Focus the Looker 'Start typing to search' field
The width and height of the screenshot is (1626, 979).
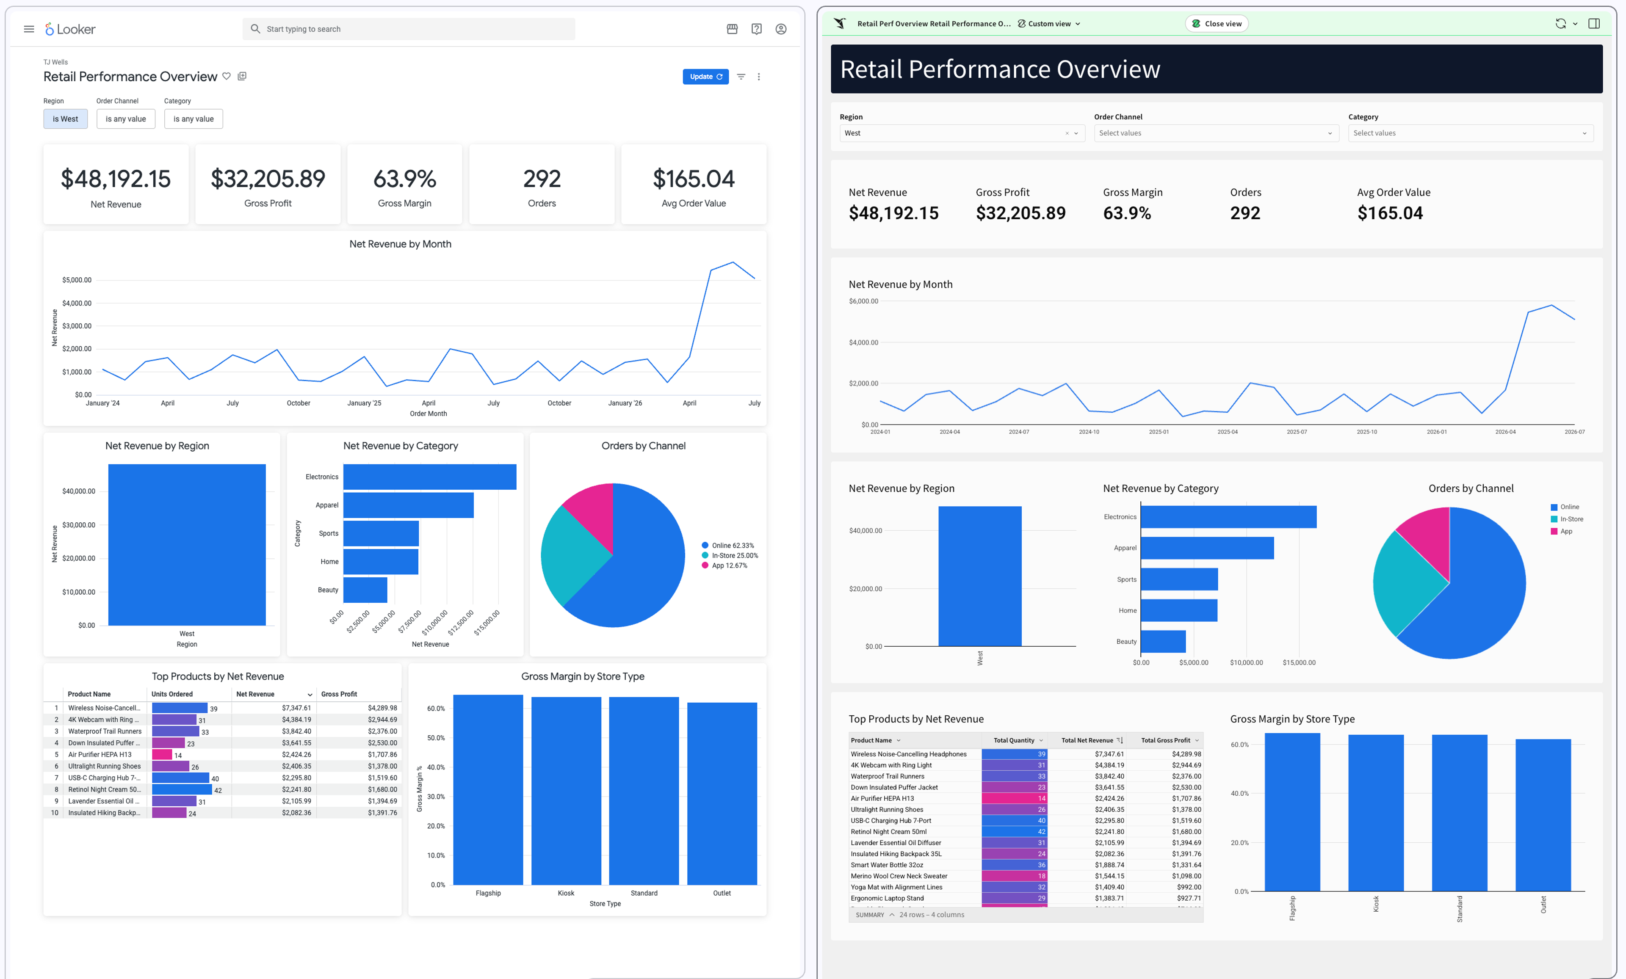coord(409,29)
